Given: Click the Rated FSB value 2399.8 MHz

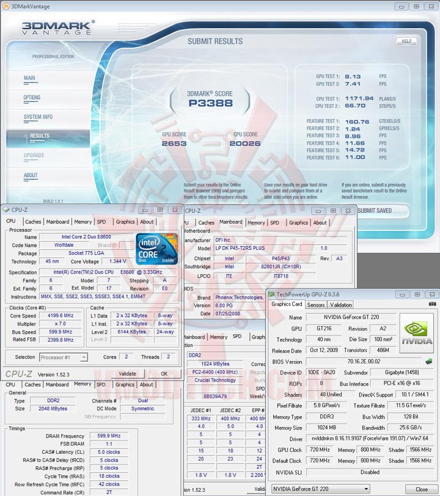Looking at the screenshot, I should pyautogui.click(x=61, y=340).
